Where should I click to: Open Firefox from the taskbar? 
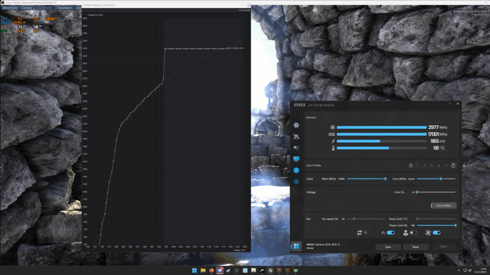pyautogui.click(x=211, y=270)
